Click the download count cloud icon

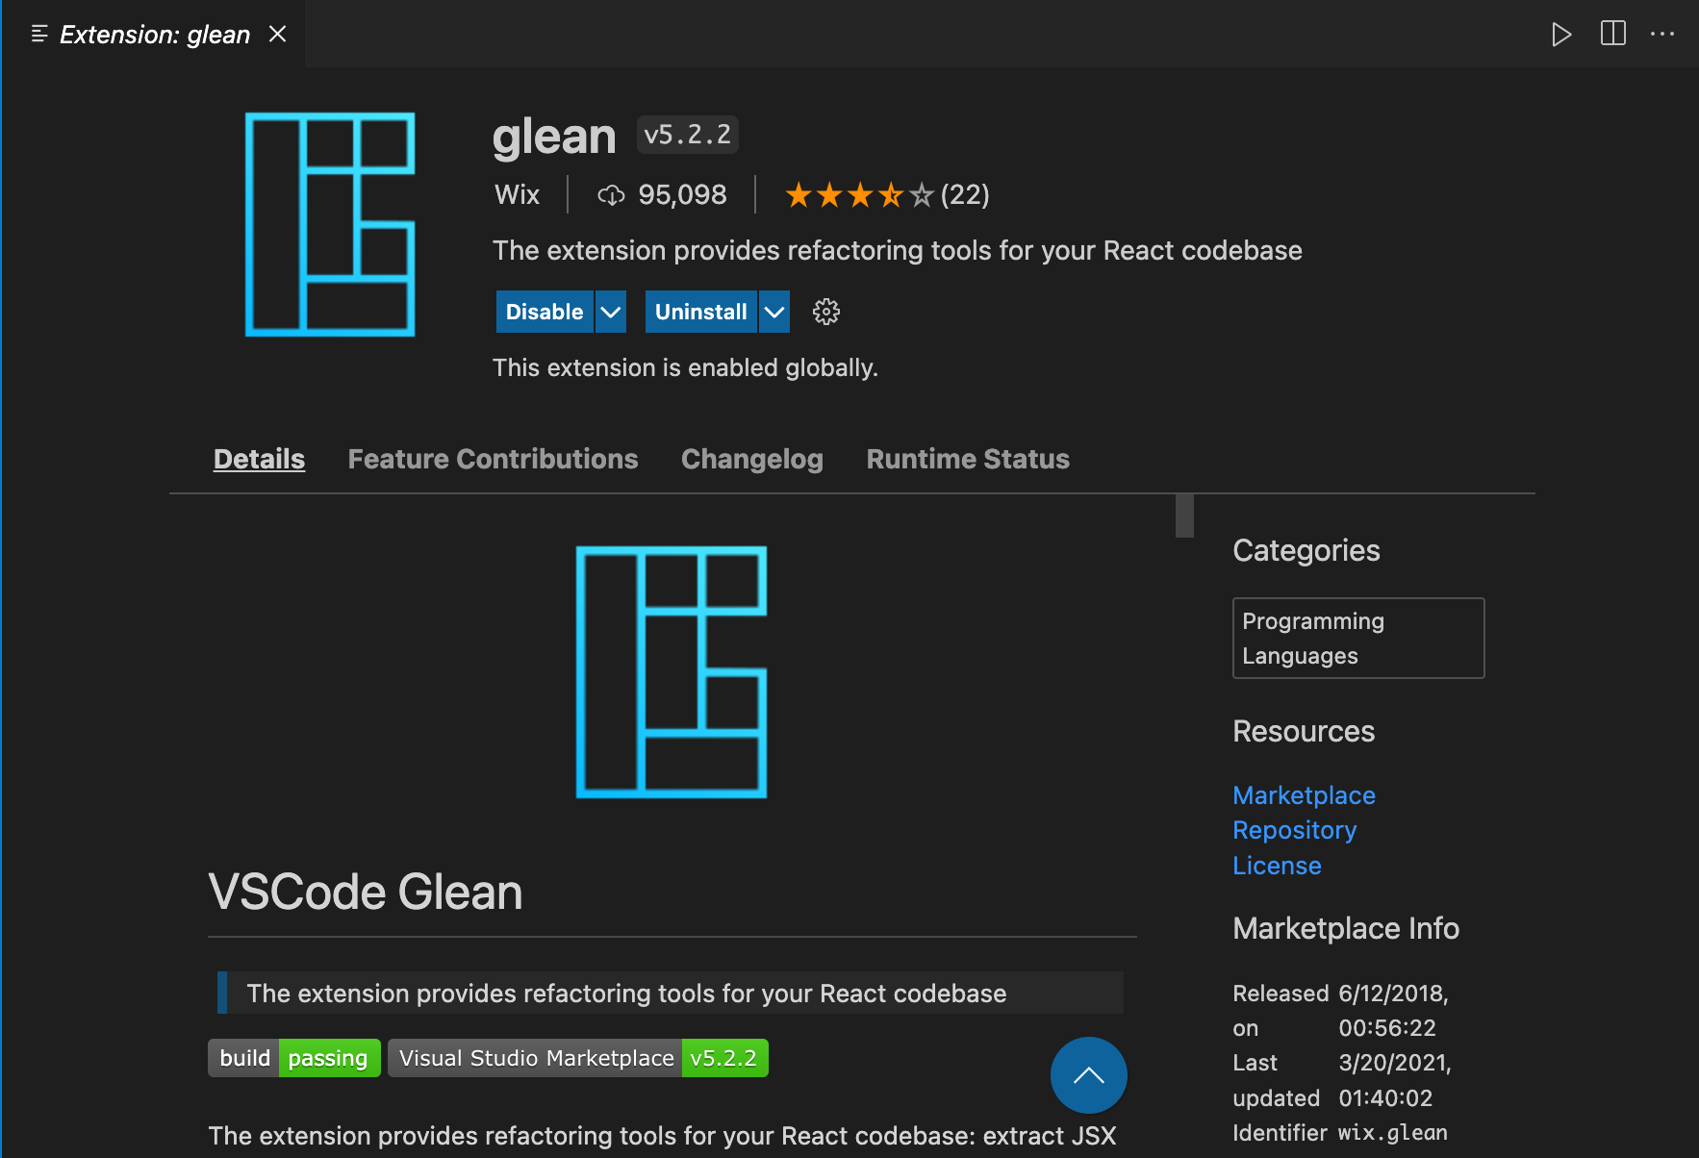[612, 195]
